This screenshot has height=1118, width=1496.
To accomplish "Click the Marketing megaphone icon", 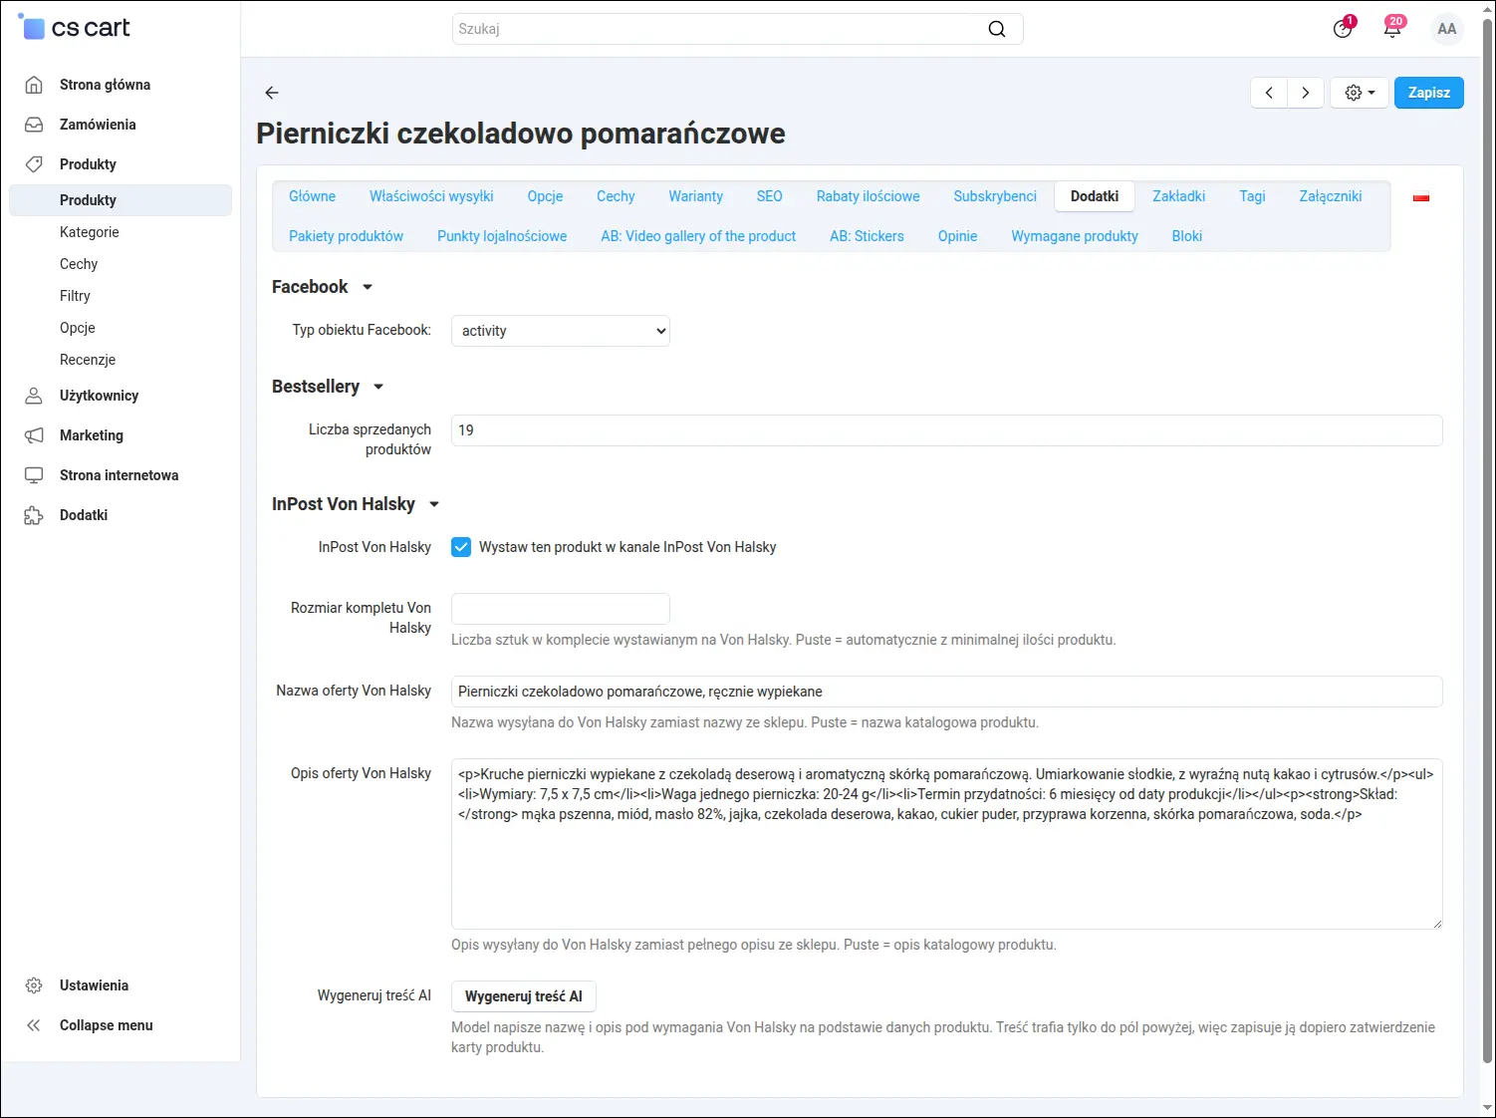I will (34, 435).
